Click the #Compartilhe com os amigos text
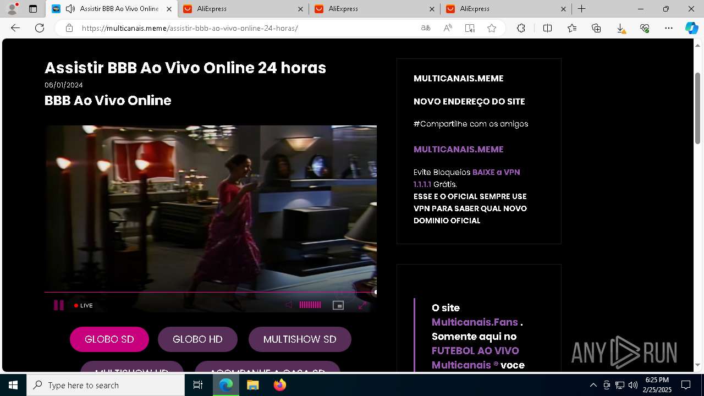 (x=471, y=124)
